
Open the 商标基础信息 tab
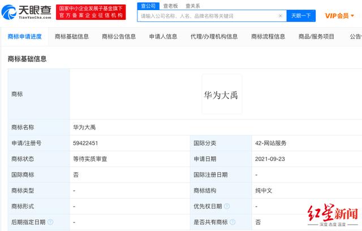[72, 37]
